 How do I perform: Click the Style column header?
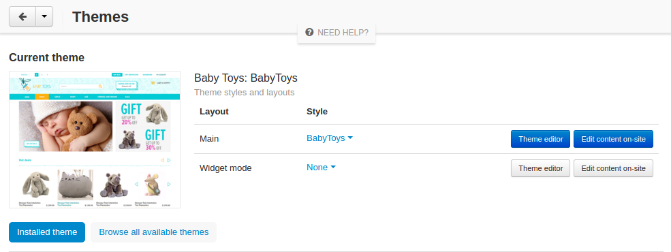(317, 112)
